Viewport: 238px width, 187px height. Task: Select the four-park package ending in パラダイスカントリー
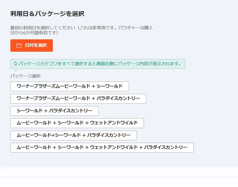102,148
